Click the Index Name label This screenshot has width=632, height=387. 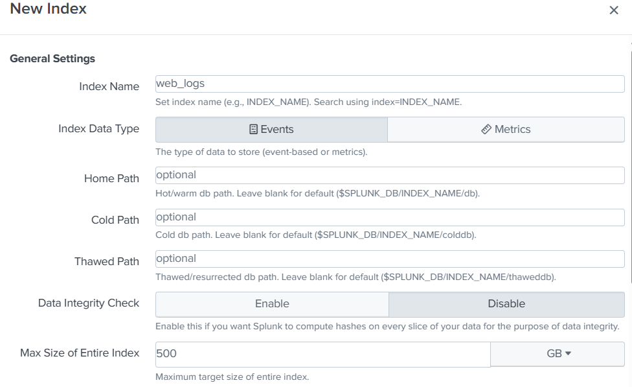(109, 87)
